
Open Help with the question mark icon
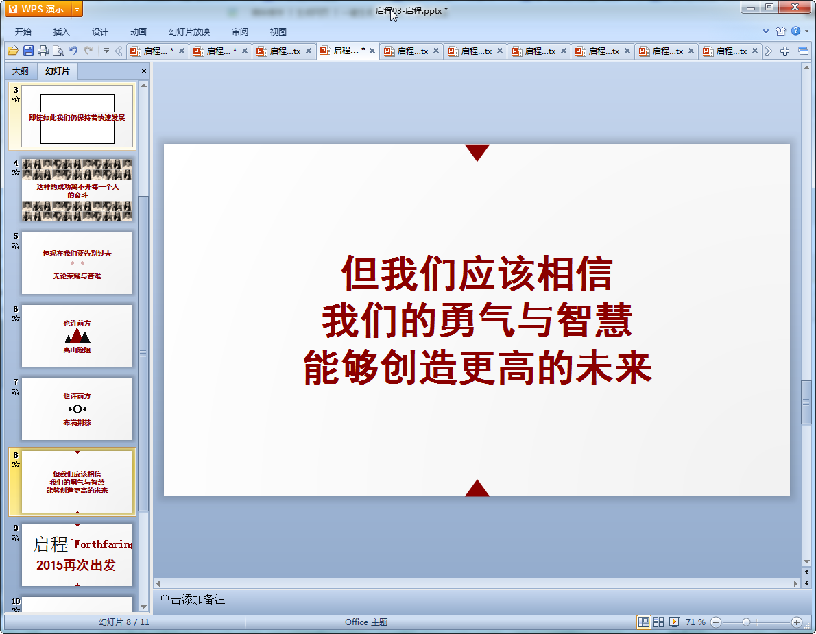click(x=795, y=32)
